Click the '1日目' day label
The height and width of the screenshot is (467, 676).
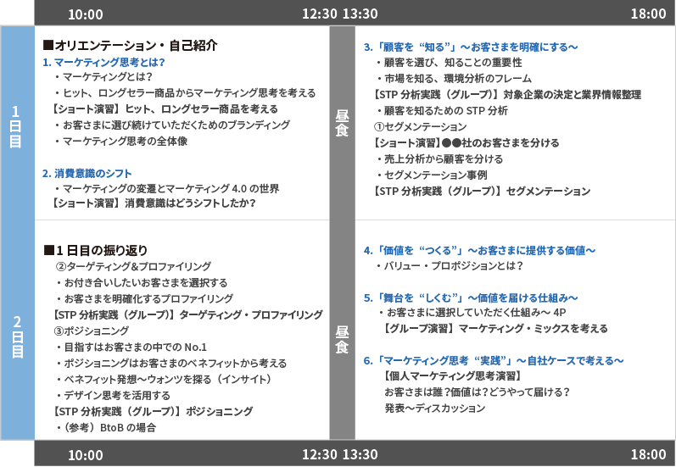[16, 126]
